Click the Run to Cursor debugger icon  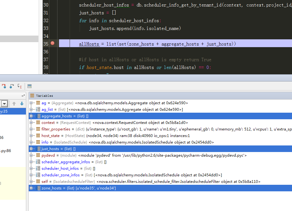click(x=20, y=86)
